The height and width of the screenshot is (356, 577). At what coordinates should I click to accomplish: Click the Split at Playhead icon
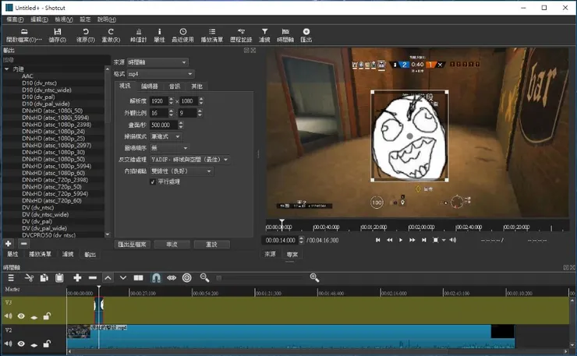pos(138,278)
